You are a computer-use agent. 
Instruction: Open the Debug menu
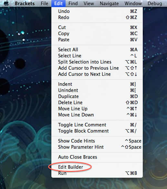pos(155,3)
